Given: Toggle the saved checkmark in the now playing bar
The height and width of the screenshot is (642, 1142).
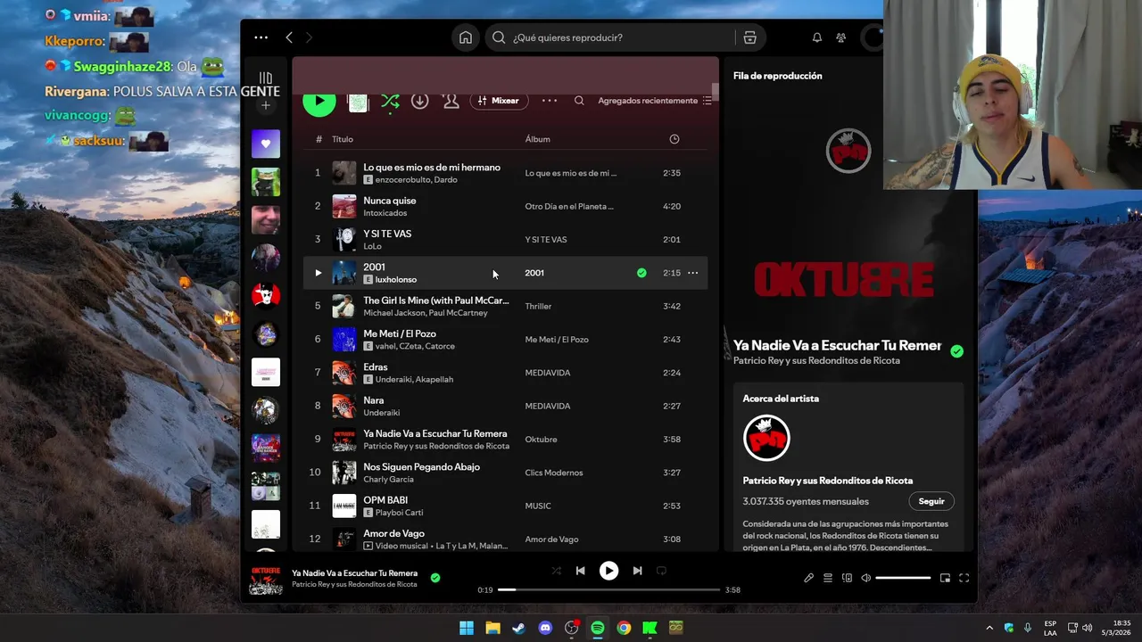Looking at the screenshot, I should pyautogui.click(x=435, y=578).
